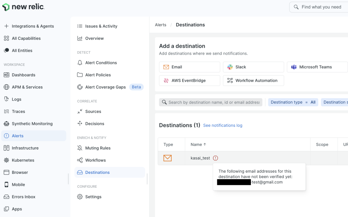Click See notifications log link
Screen dimensions: 348x217
(x=223, y=125)
